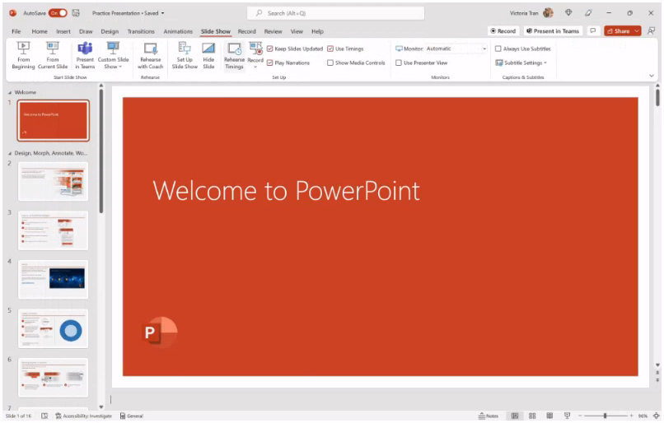Open the Share button dropdown arrow

637,31
